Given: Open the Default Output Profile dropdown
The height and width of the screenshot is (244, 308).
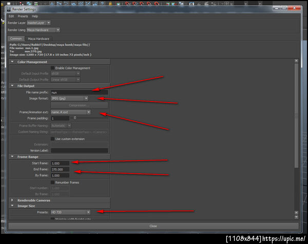Looking at the screenshot, I should (x=65, y=79).
